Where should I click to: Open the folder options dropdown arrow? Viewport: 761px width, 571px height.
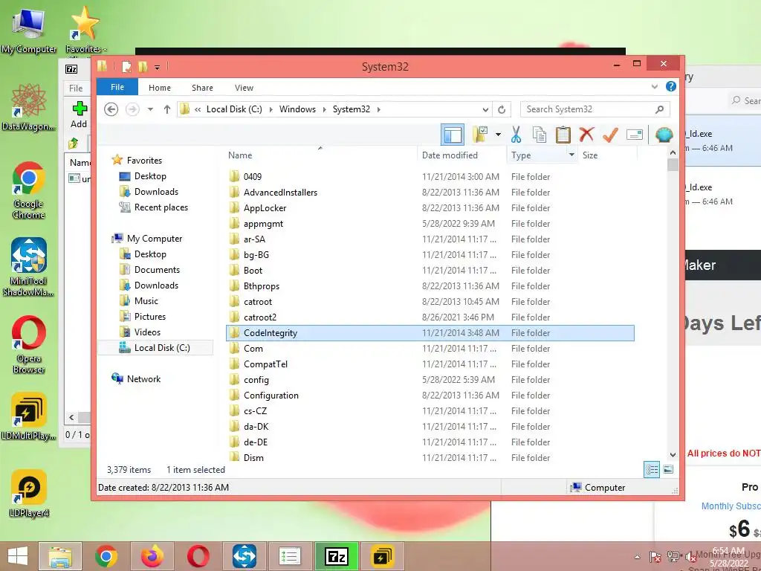point(498,135)
